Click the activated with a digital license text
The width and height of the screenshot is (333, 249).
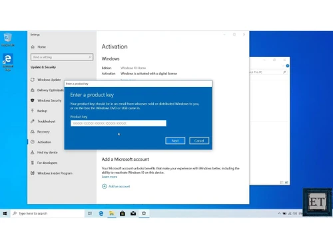[x=149, y=74]
